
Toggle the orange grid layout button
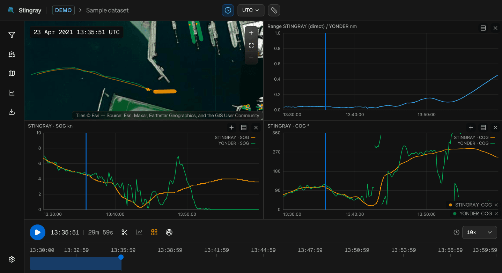click(154, 233)
